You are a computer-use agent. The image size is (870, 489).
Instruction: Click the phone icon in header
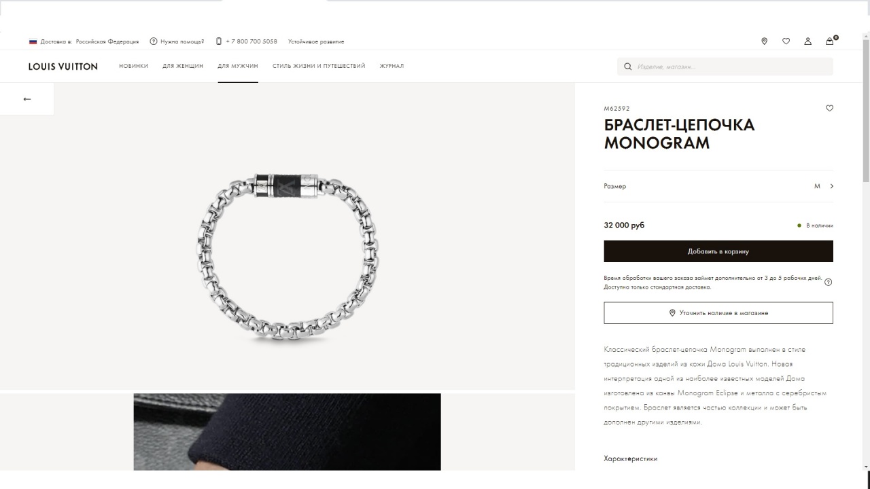pyautogui.click(x=219, y=41)
